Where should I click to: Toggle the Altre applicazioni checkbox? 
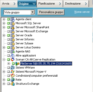(9, 55)
